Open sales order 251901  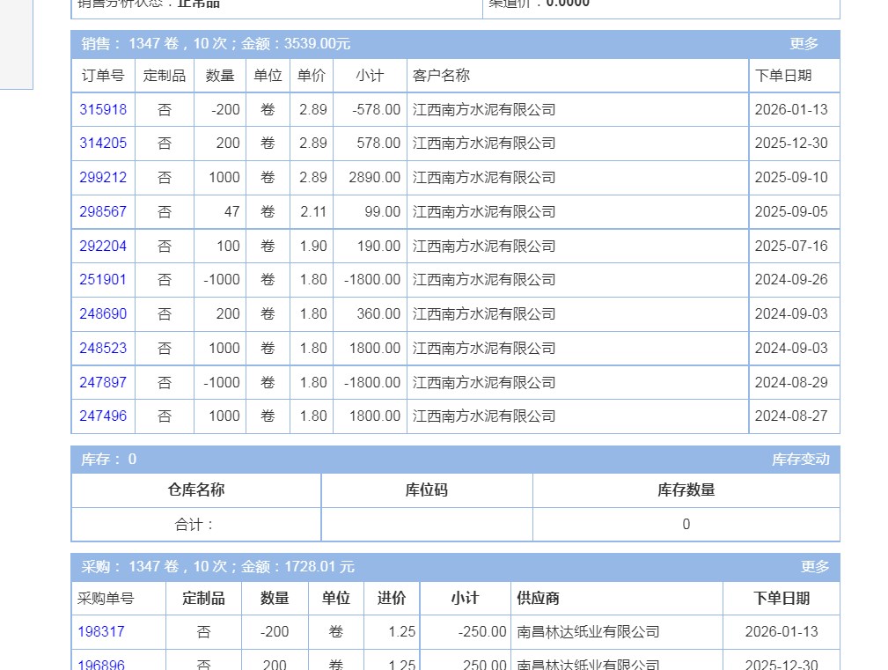pyautogui.click(x=103, y=280)
